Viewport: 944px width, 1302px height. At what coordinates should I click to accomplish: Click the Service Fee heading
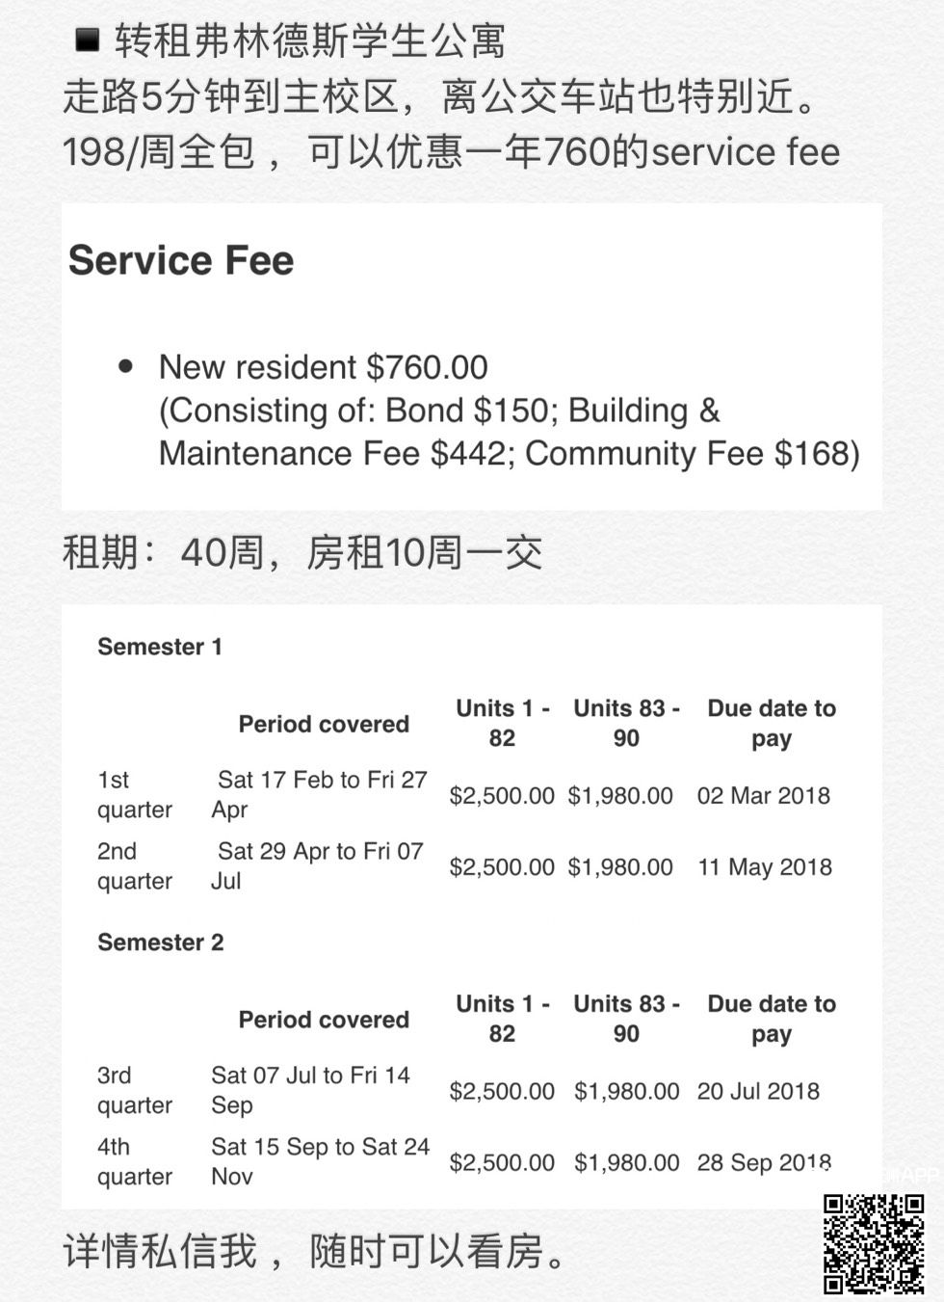(x=181, y=260)
